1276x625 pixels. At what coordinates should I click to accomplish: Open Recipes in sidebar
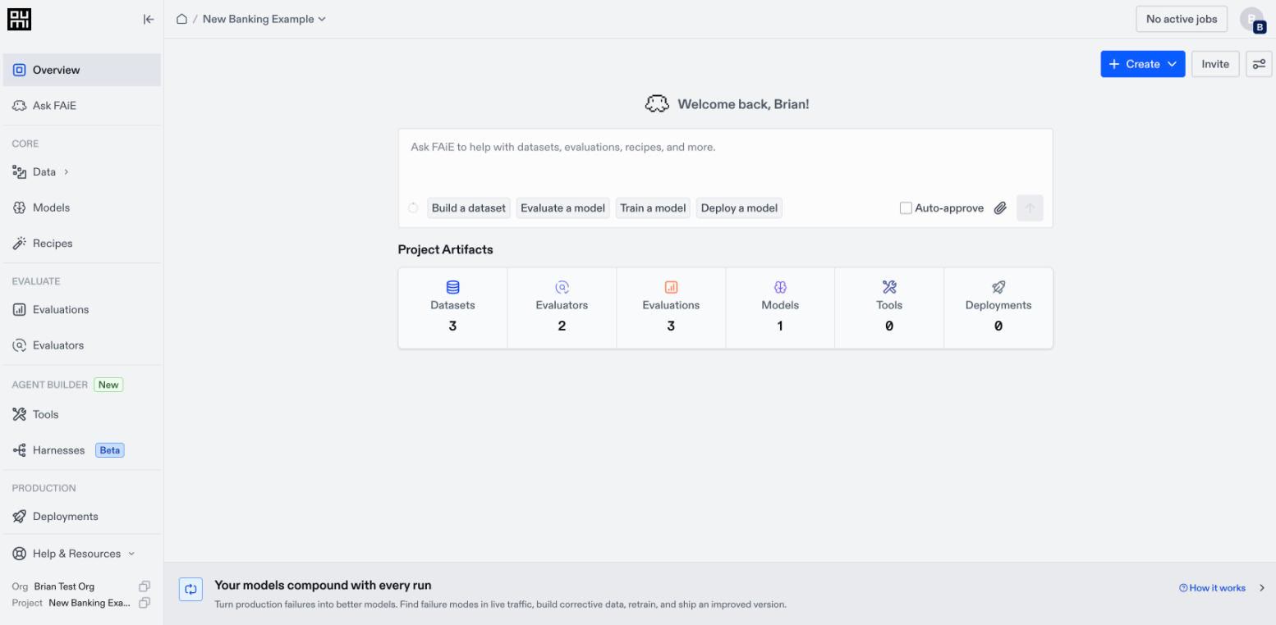82,244
